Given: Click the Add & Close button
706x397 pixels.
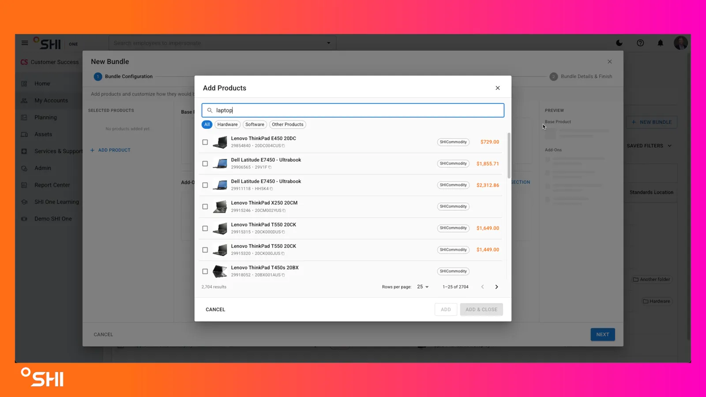Looking at the screenshot, I should (481, 309).
